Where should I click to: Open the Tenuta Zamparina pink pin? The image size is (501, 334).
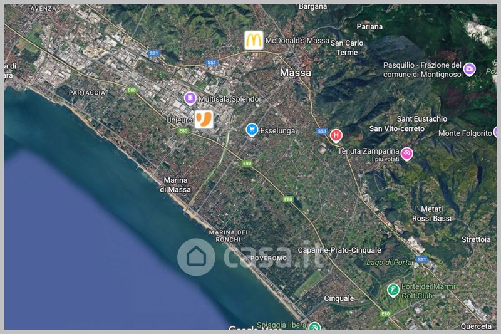[406, 154]
